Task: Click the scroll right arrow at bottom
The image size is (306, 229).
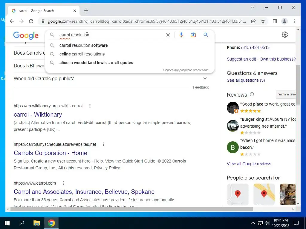Action: (x=293, y=209)
